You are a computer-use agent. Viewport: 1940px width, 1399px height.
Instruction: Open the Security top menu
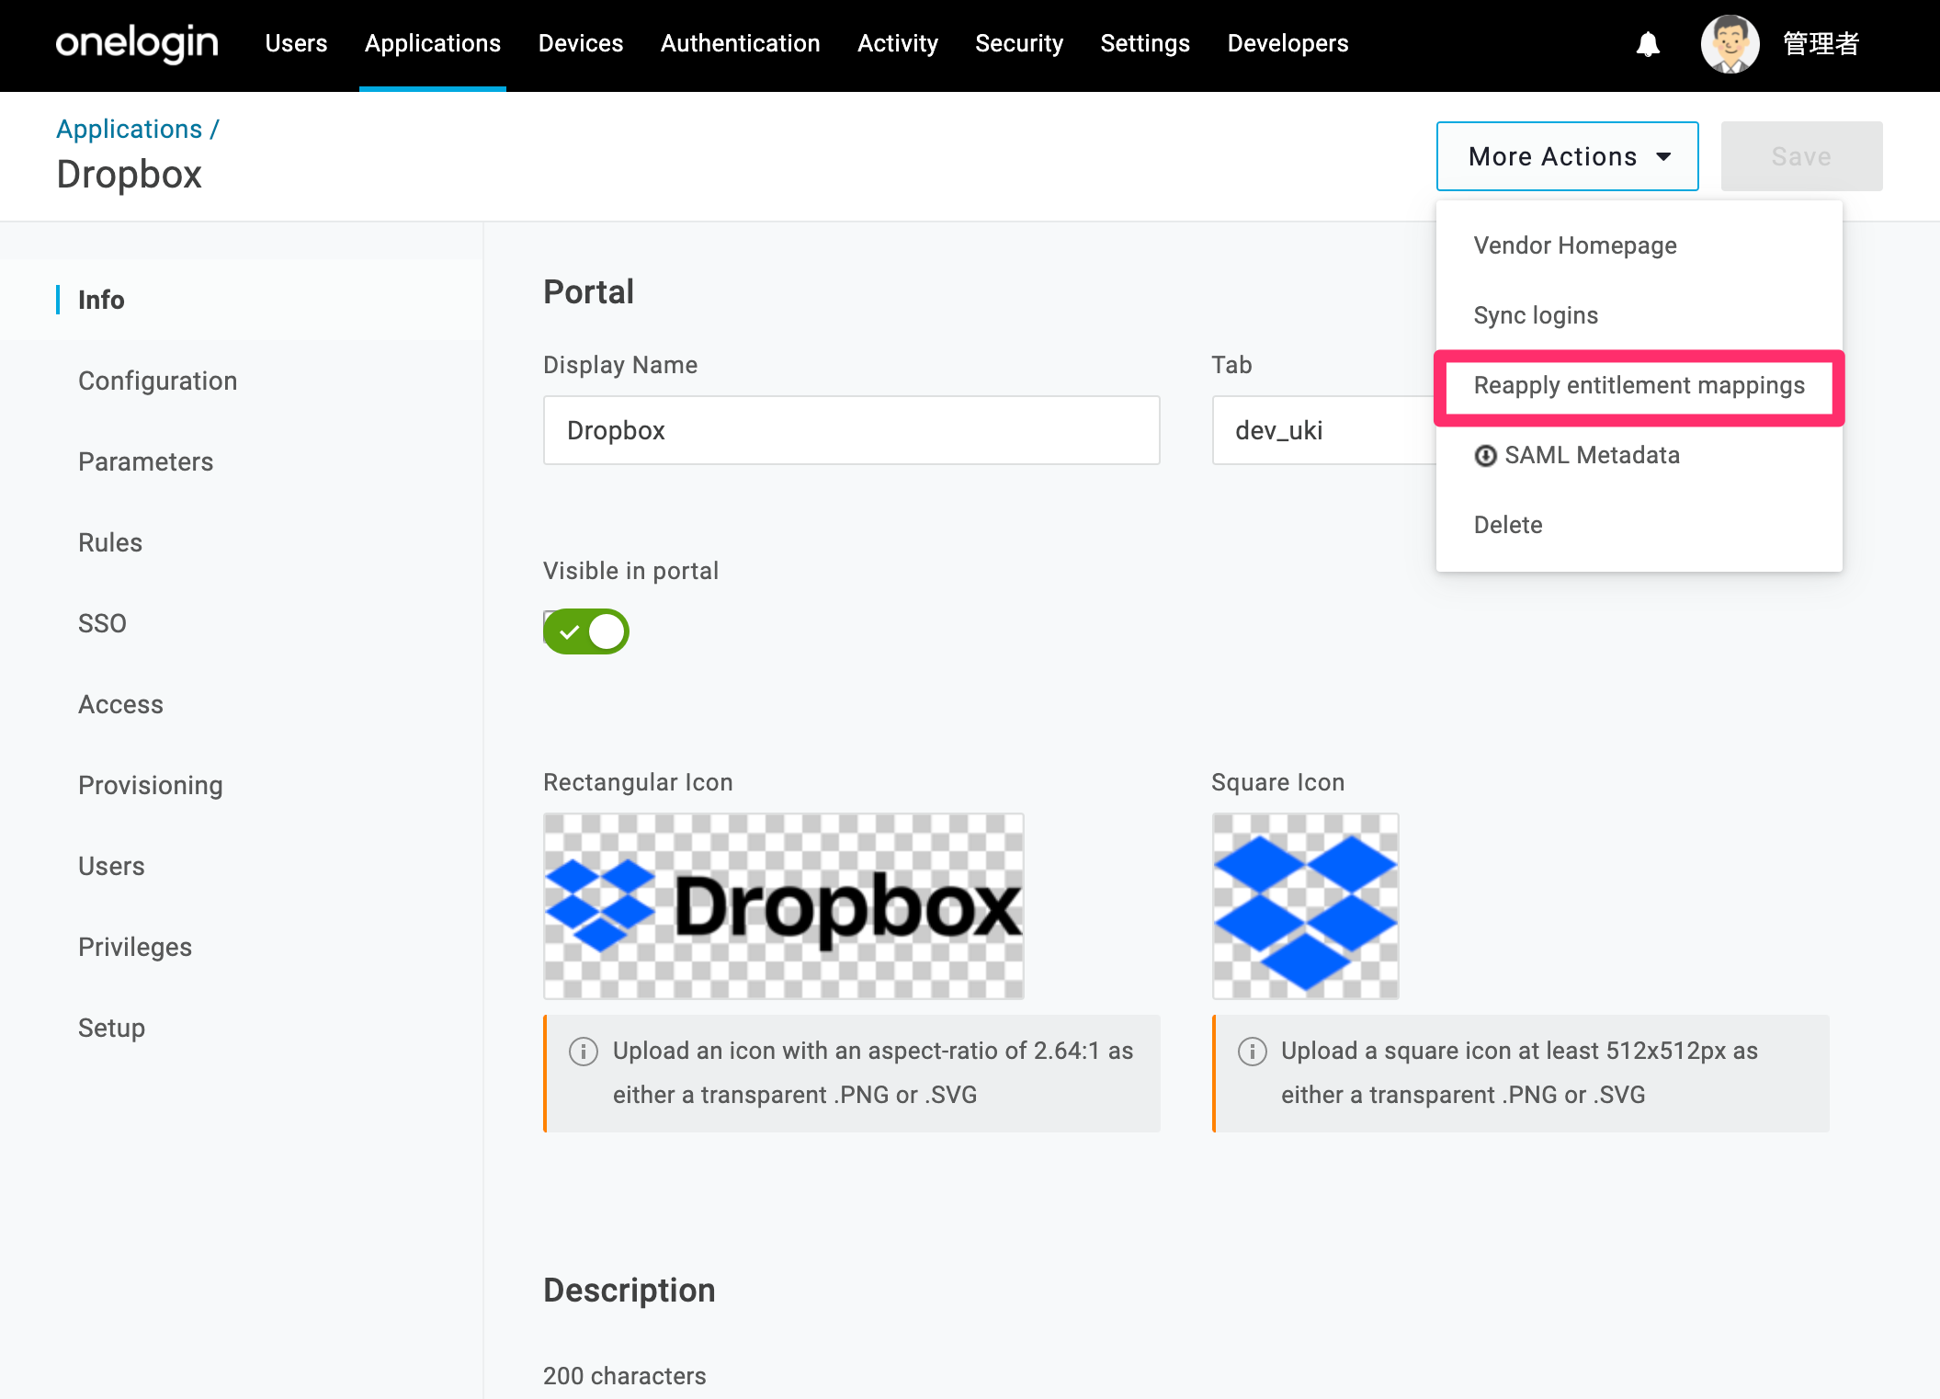tap(1019, 43)
